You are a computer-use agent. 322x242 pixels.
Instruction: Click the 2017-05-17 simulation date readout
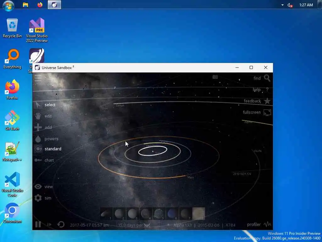tap(89, 225)
